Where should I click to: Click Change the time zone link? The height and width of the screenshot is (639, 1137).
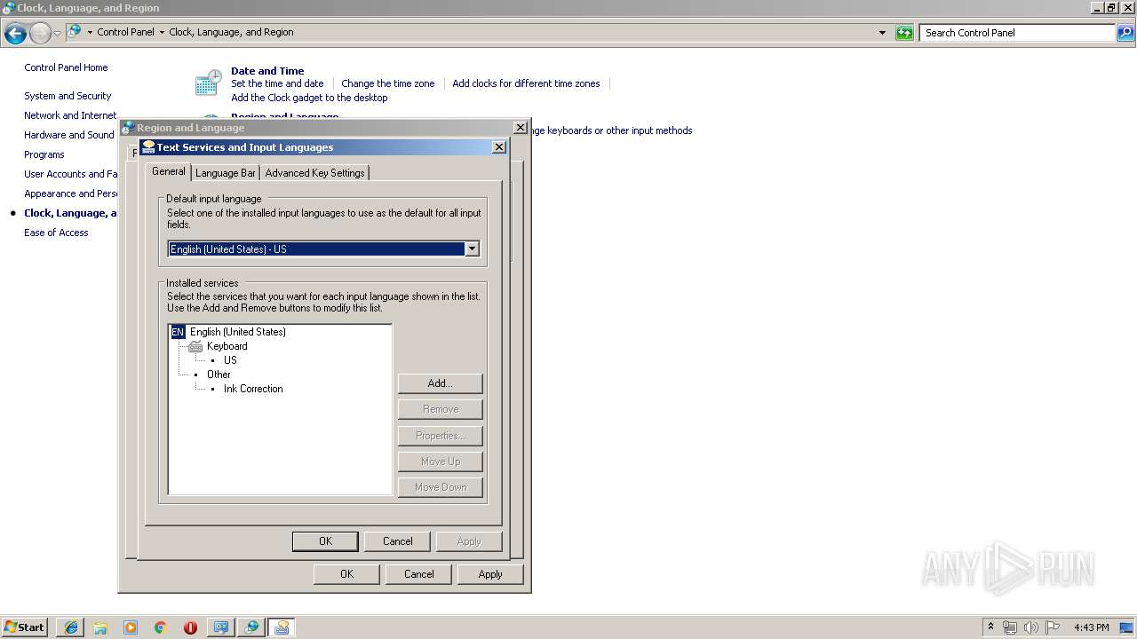click(388, 83)
